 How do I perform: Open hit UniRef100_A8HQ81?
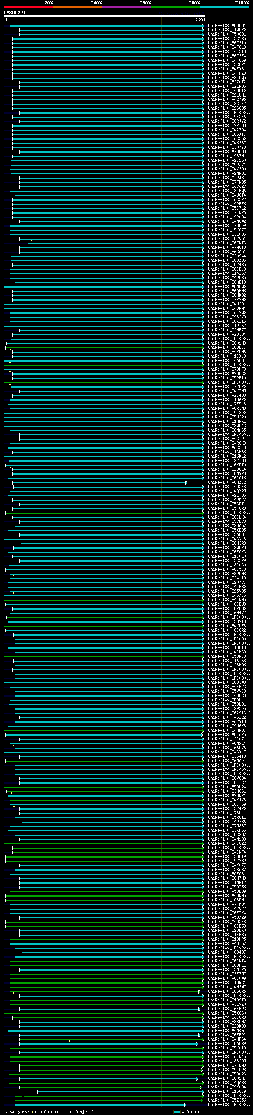pos(227,26)
